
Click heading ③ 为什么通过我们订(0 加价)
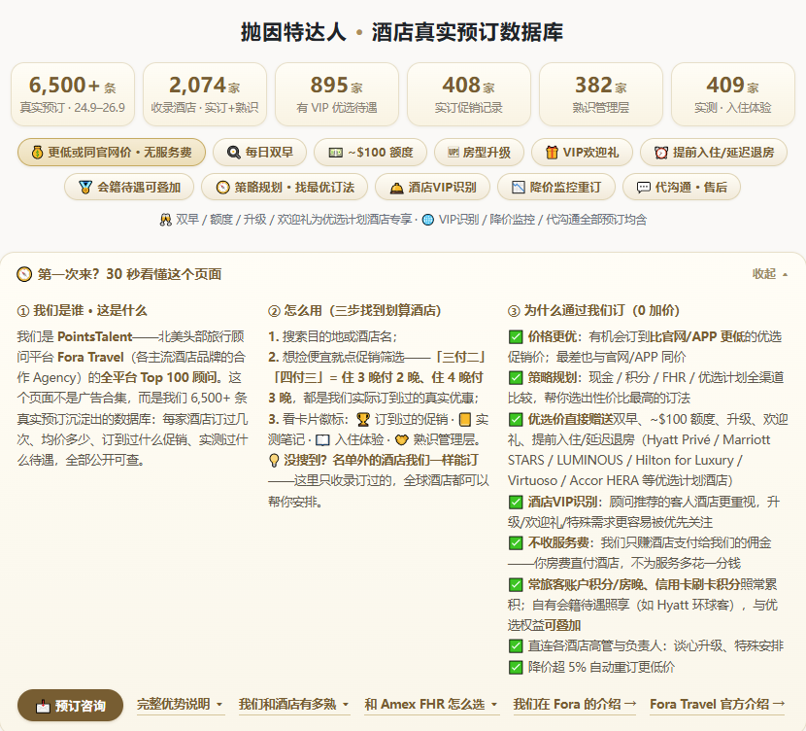593,311
